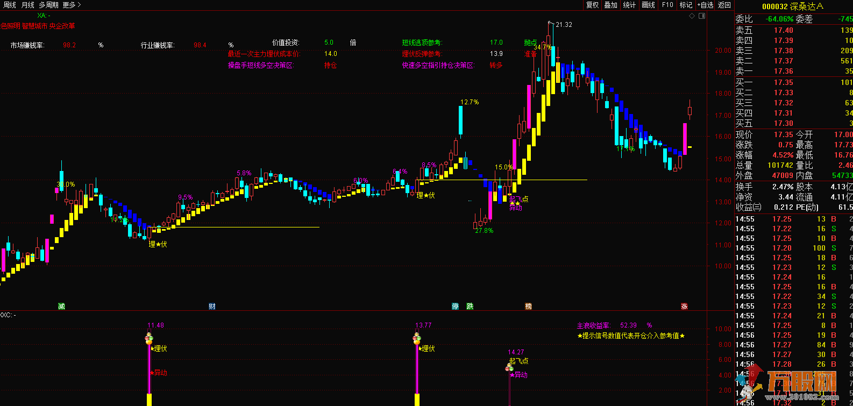The image size is (853, 406).
Task: Click the 总量 101742 volume value
Action: [x=780, y=165]
